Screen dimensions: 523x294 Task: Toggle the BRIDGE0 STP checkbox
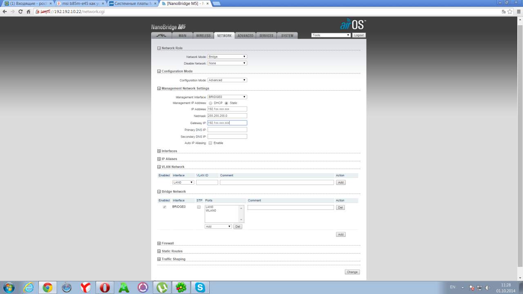199,207
